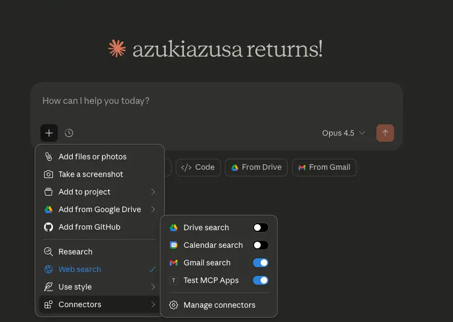This screenshot has width=453, height=322.
Task: Open the Add from Google Drive entry
Action: (99, 209)
